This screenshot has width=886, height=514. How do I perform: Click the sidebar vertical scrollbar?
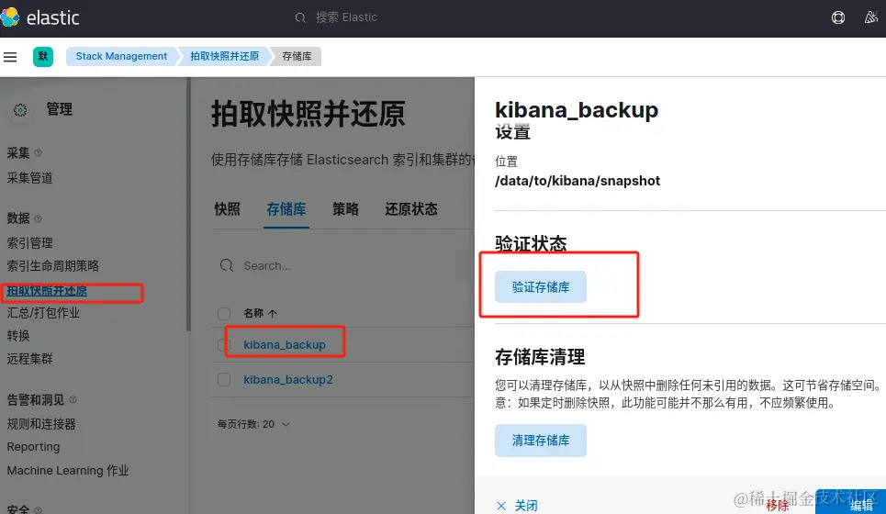pyautogui.click(x=188, y=204)
